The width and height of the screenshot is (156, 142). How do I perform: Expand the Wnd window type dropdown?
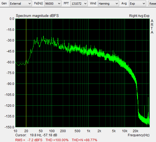point(108,4)
